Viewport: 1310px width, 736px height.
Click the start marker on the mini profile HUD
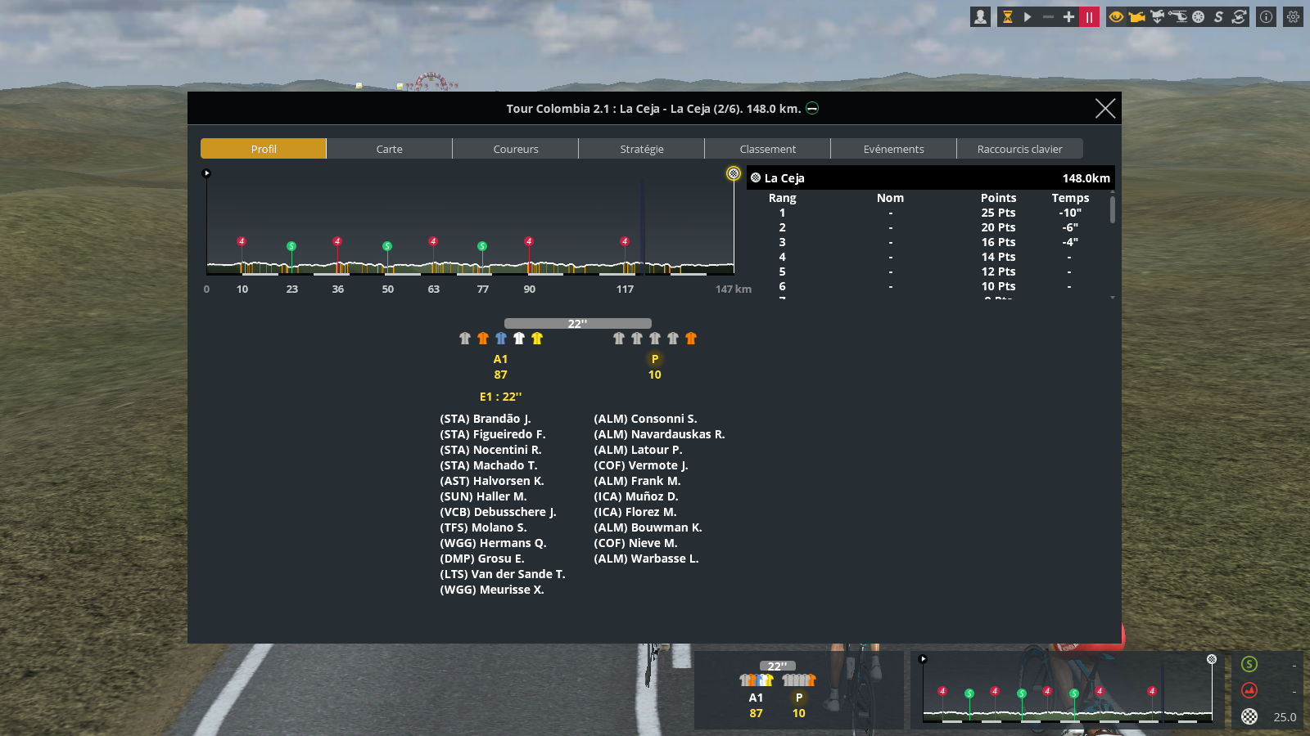(x=923, y=659)
